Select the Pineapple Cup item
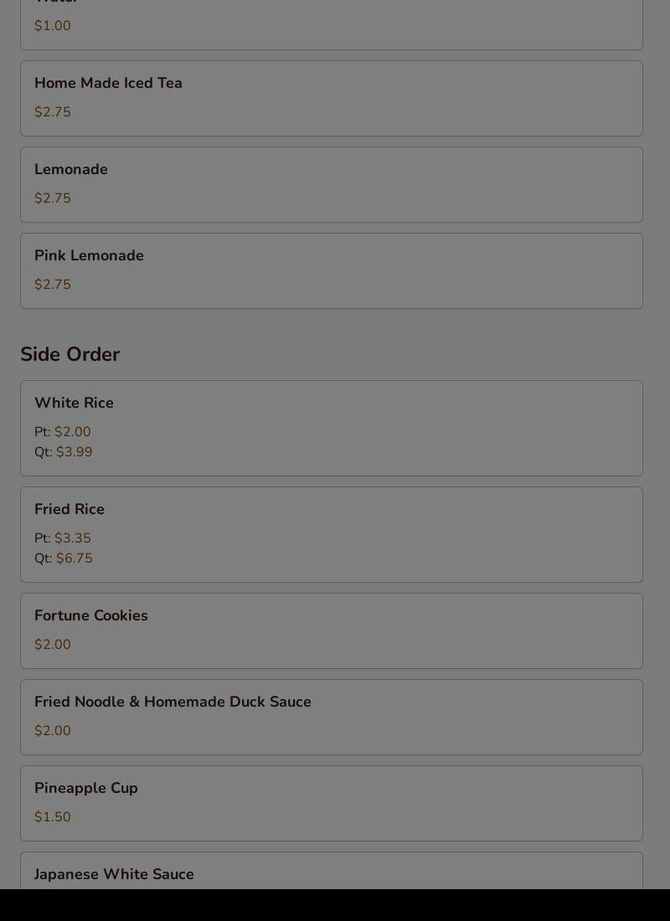Viewport: 670px width, 921px height. point(86,788)
